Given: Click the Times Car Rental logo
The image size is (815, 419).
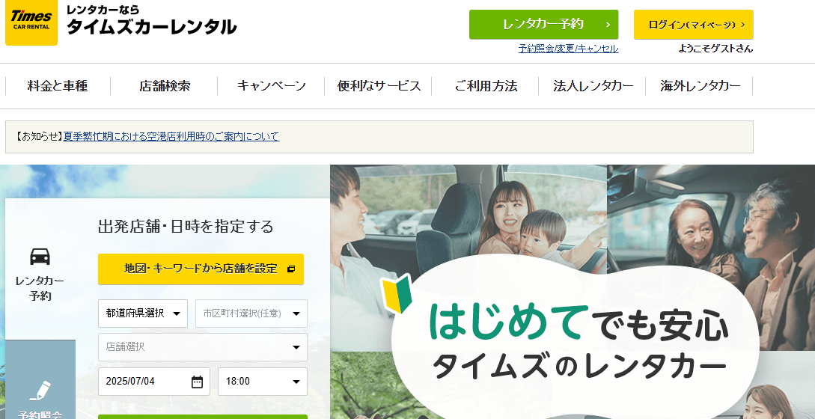Looking at the screenshot, I should 31,23.
